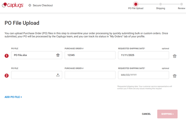
Task: Select the PO File Upload step
Action: click(x=136, y=4)
